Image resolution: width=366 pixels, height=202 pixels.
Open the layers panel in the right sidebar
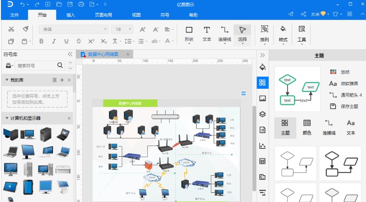[262, 114]
